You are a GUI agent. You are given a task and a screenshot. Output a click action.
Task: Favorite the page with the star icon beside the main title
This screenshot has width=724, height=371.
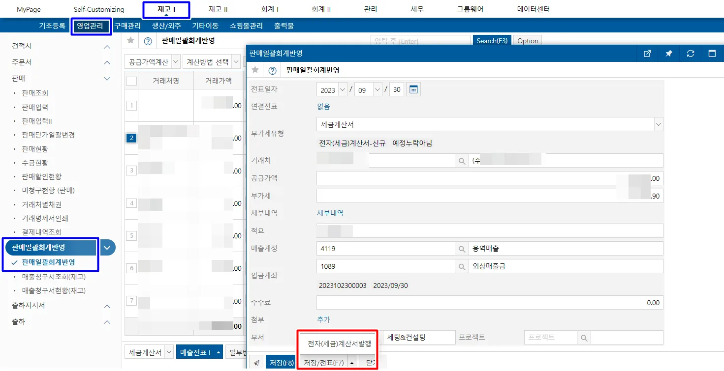130,41
